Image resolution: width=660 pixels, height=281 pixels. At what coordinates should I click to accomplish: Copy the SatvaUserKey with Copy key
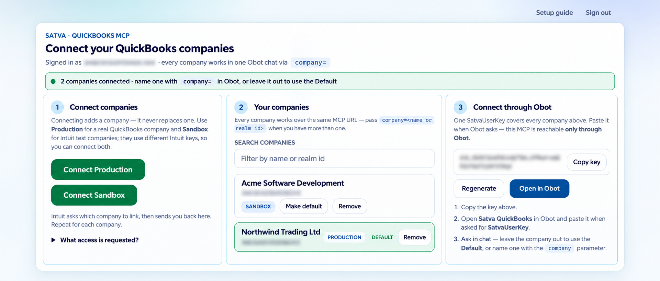(x=586, y=162)
